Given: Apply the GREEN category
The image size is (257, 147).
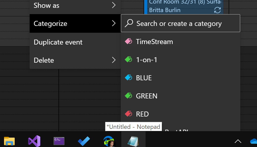Looking at the screenshot, I should [x=181, y=96].
